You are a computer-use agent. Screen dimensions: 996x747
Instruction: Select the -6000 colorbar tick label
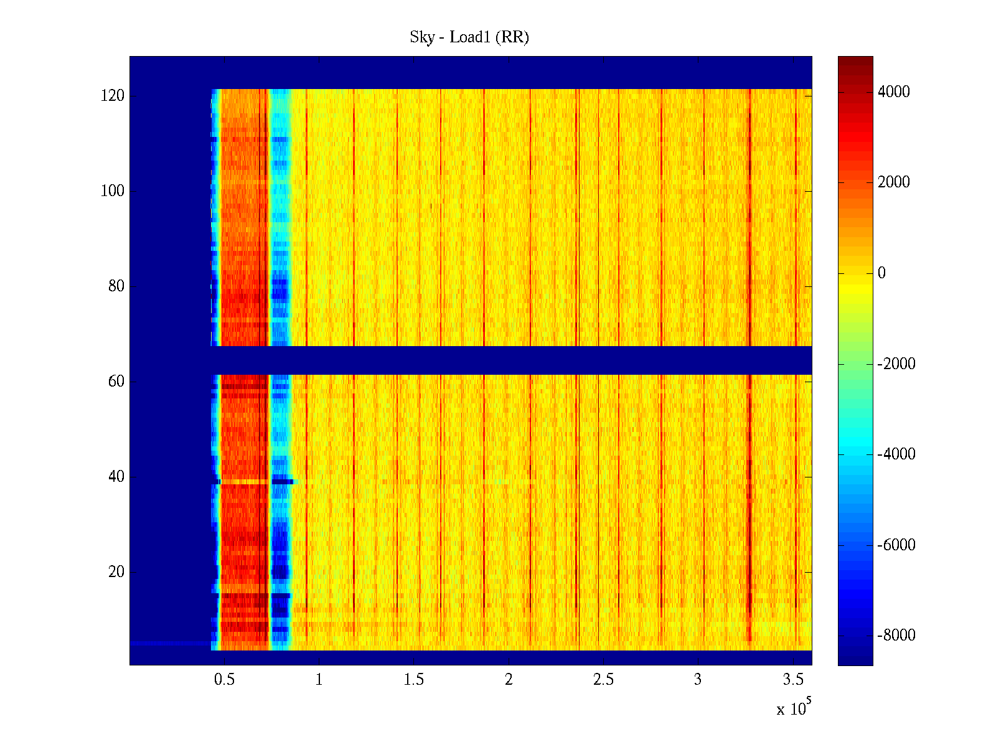pos(896,545)
